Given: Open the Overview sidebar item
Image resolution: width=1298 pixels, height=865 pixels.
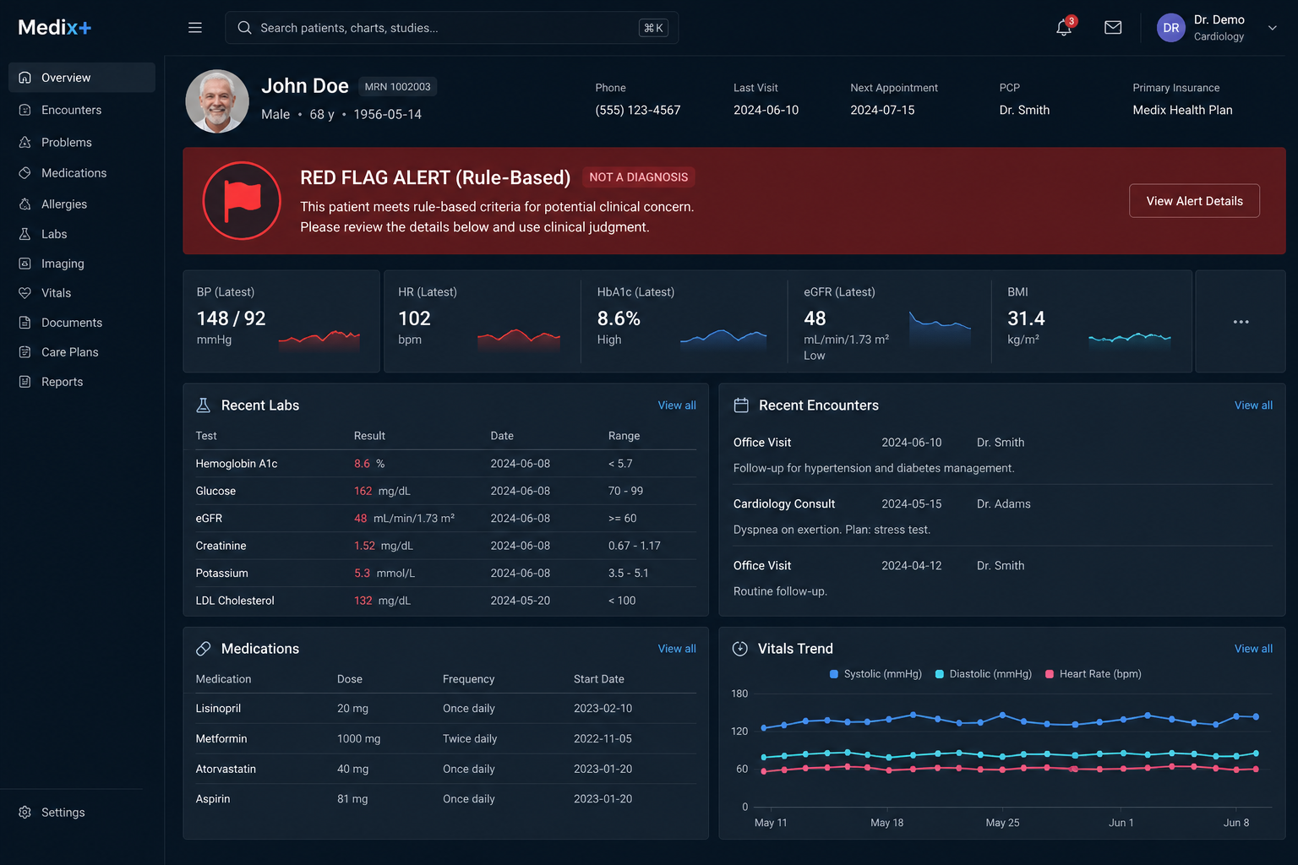Looking at the screenshot, I should [x=82, y=78].
